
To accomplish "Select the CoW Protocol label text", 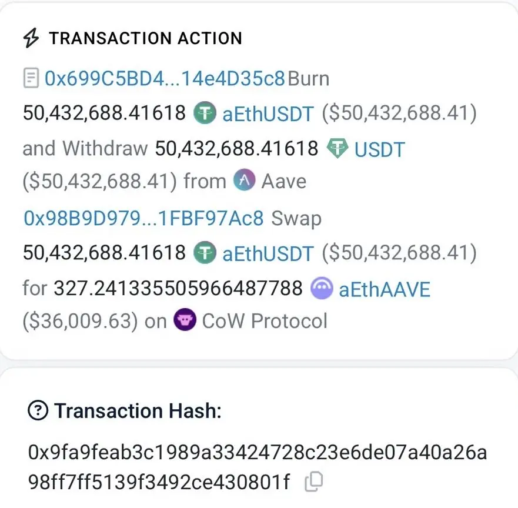I will (x=265, y=320).
